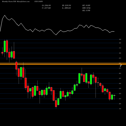Viewport: 126px width, 126px height.
Task: Click the 231 price axis label
Action: (120, 88)
